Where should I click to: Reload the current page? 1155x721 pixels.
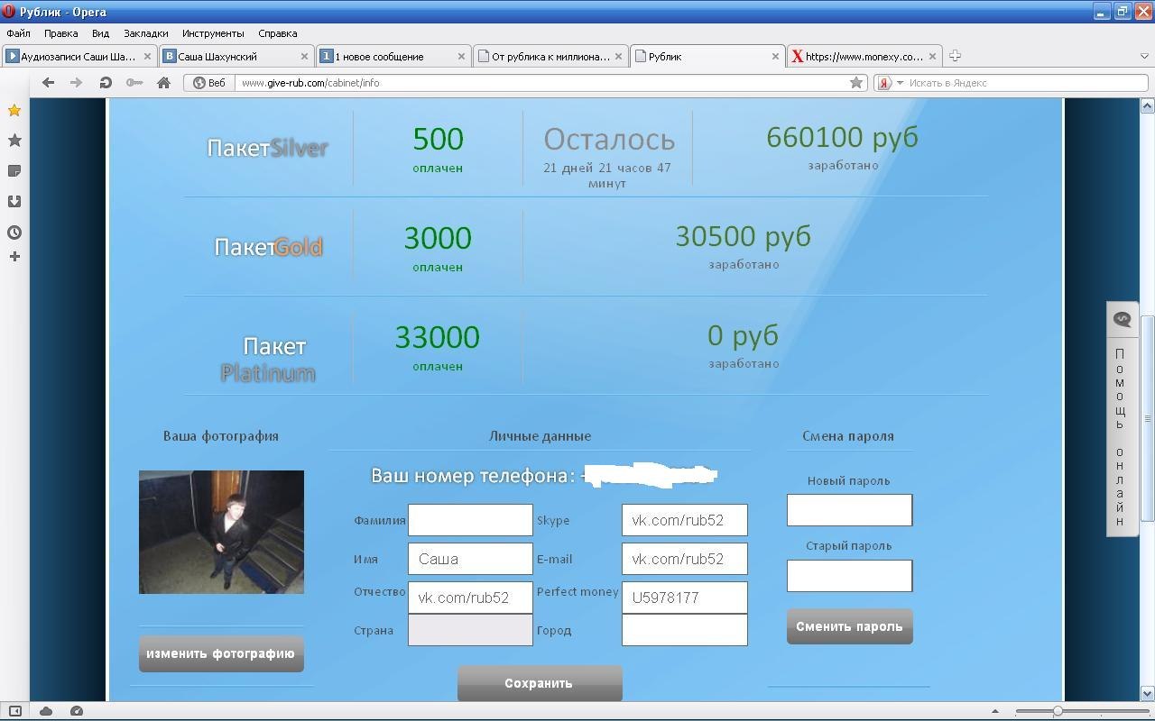click(106, 82)
